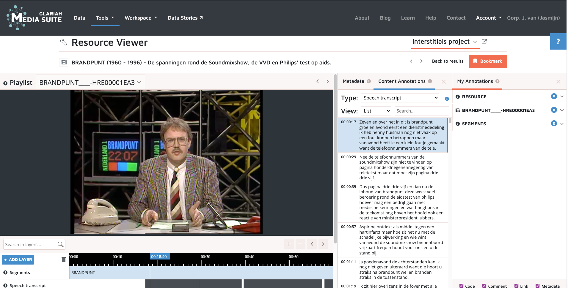Click info icon next to Type dropdown
This screenshot has height=288, width=568.
(447, 99)
